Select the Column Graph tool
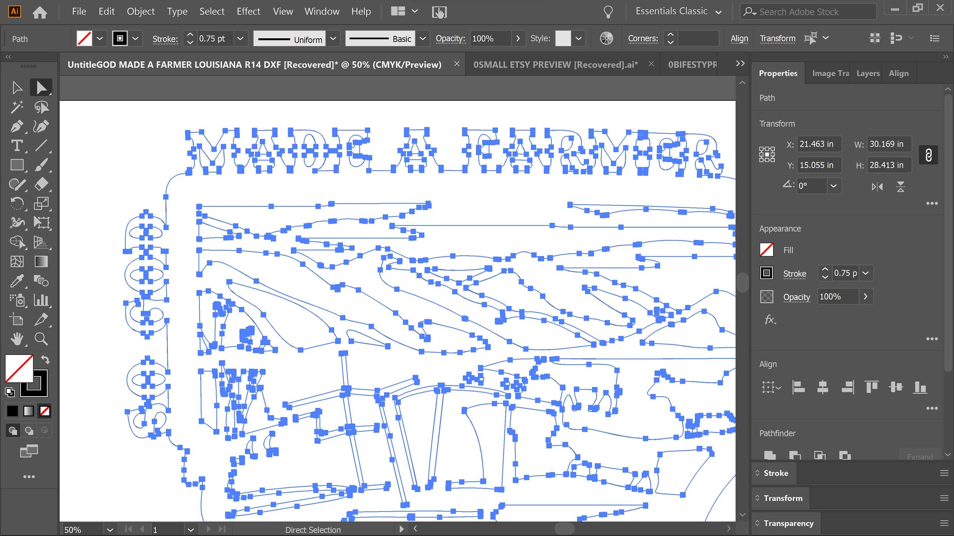 coord(41,300)
